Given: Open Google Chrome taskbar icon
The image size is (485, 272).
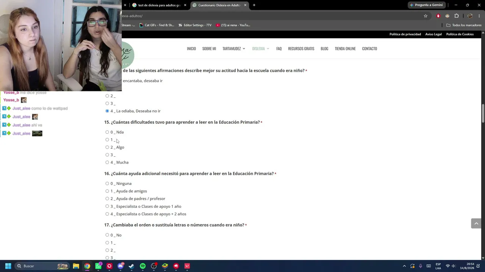Looking at the screenshot, I should tap(87, 266).
